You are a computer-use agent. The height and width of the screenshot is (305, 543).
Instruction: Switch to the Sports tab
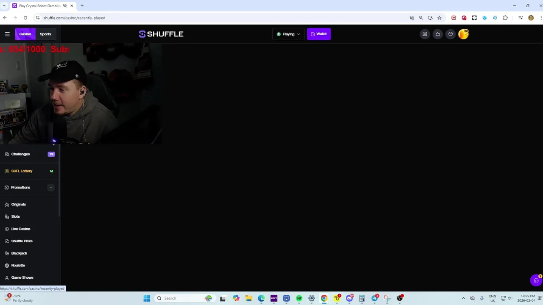[x=45, y=34]
